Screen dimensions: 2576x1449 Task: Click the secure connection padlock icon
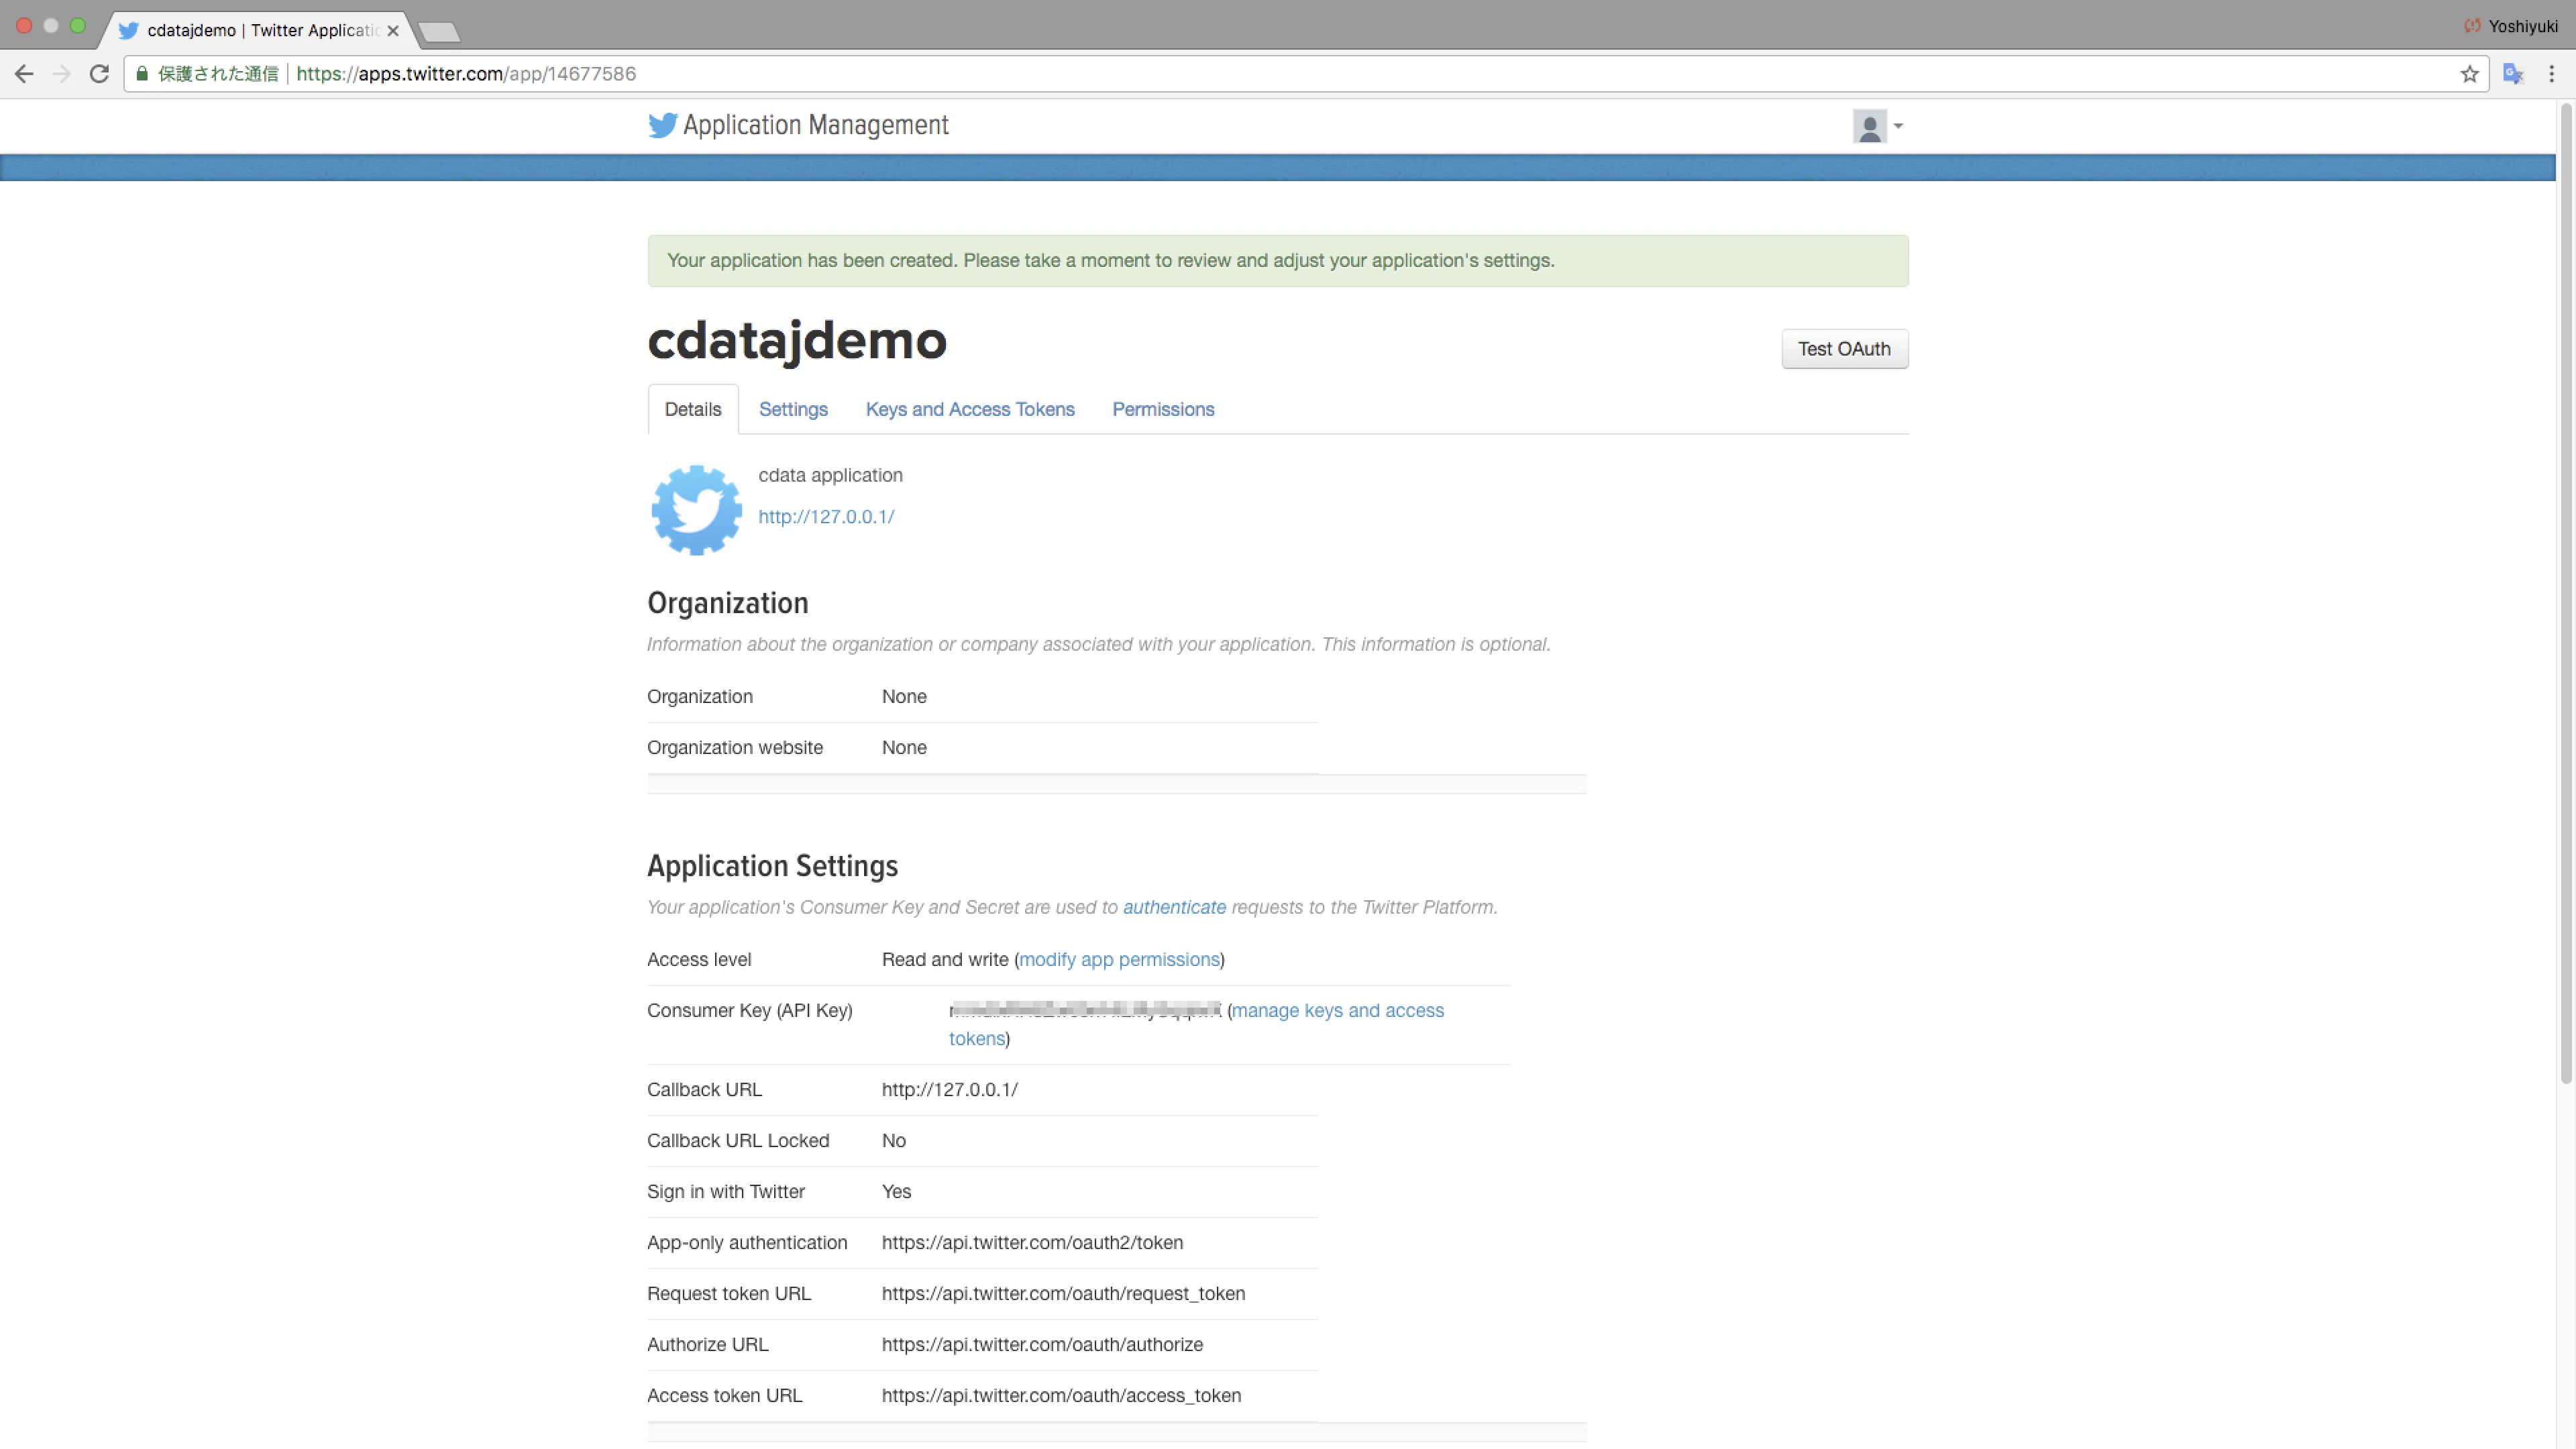point(142,74)
